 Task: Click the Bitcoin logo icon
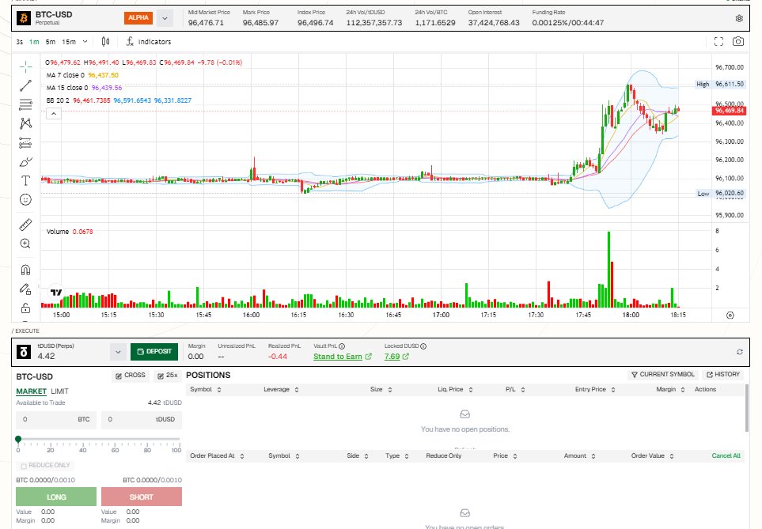(x=23, y=18)
